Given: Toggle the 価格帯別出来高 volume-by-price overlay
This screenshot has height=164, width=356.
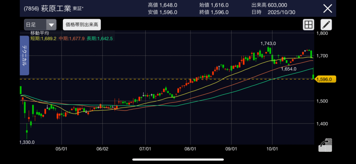Looking at the screenshot, I should [x=82, y=25].
